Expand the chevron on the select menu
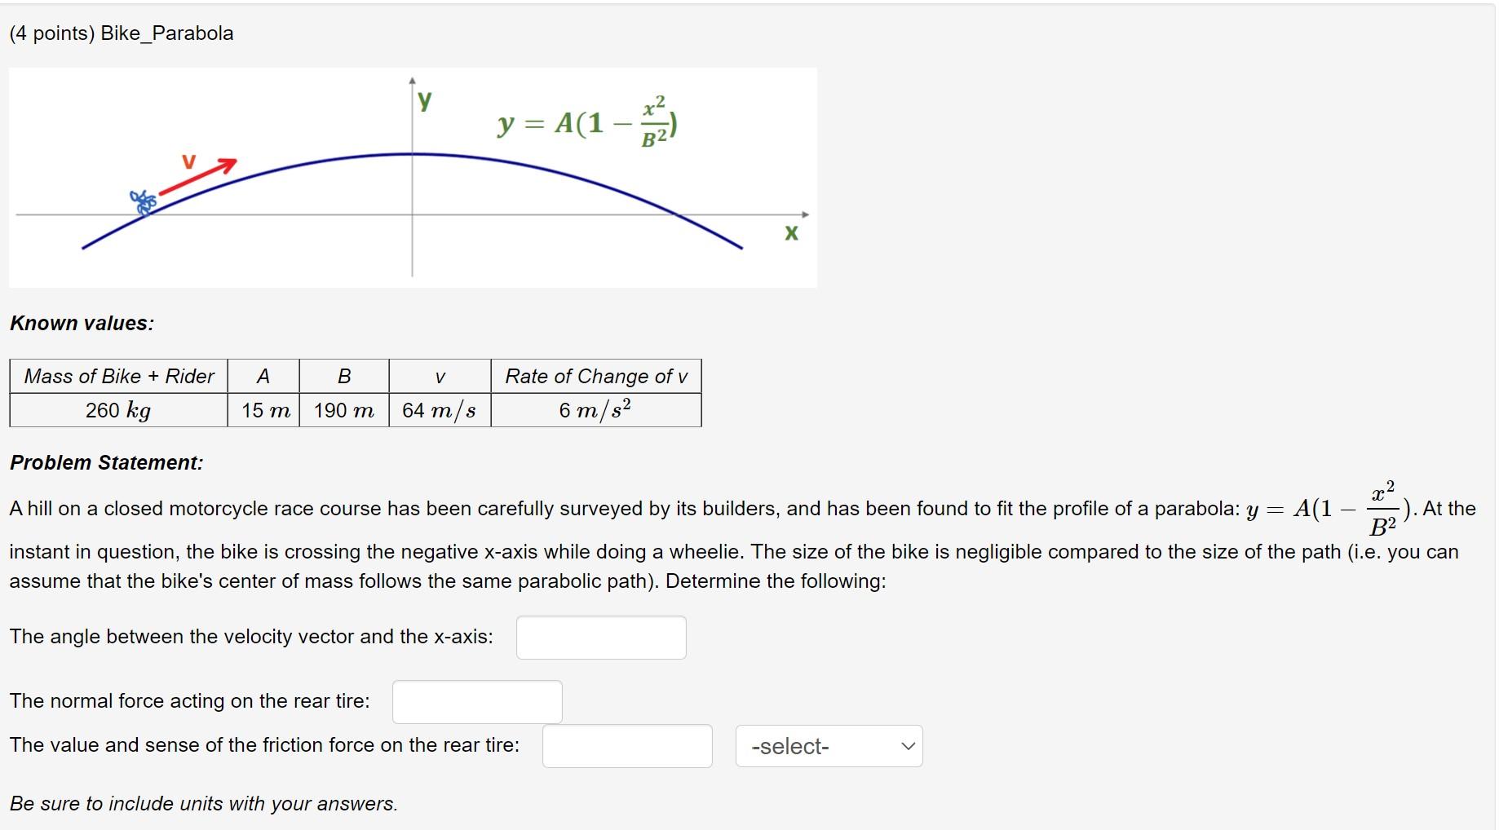Viewport: 1499px width, 830px height. (x=908, y=745)
